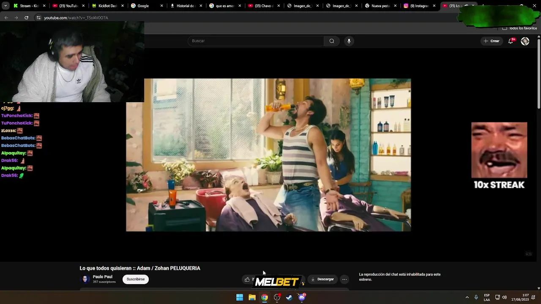Switch to the Nueva pestaña tab

coord(380,6)
